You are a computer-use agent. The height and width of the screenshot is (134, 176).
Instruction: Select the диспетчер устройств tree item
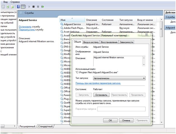(8, 37)
